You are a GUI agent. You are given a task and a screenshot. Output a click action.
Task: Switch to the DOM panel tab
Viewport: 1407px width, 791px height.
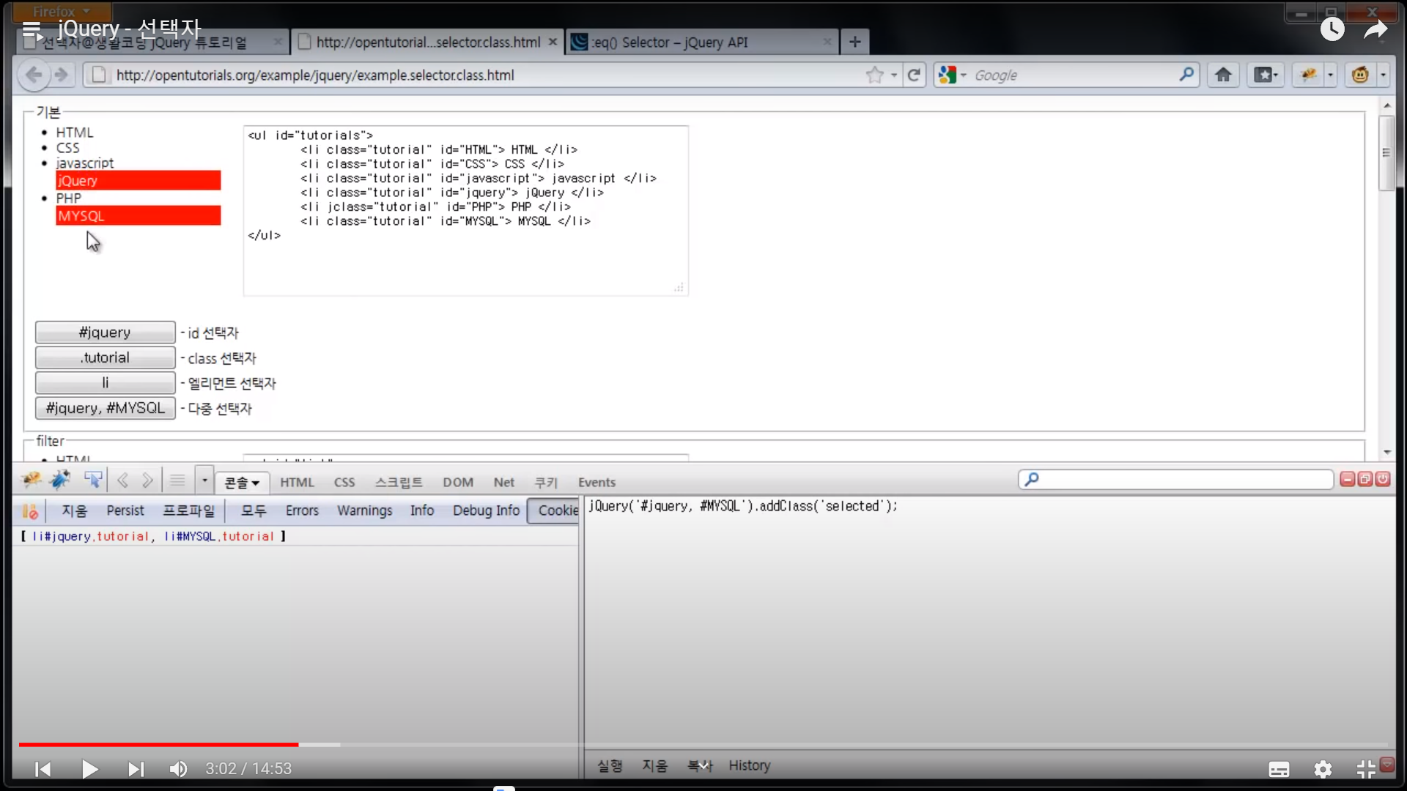click(457, 482)
